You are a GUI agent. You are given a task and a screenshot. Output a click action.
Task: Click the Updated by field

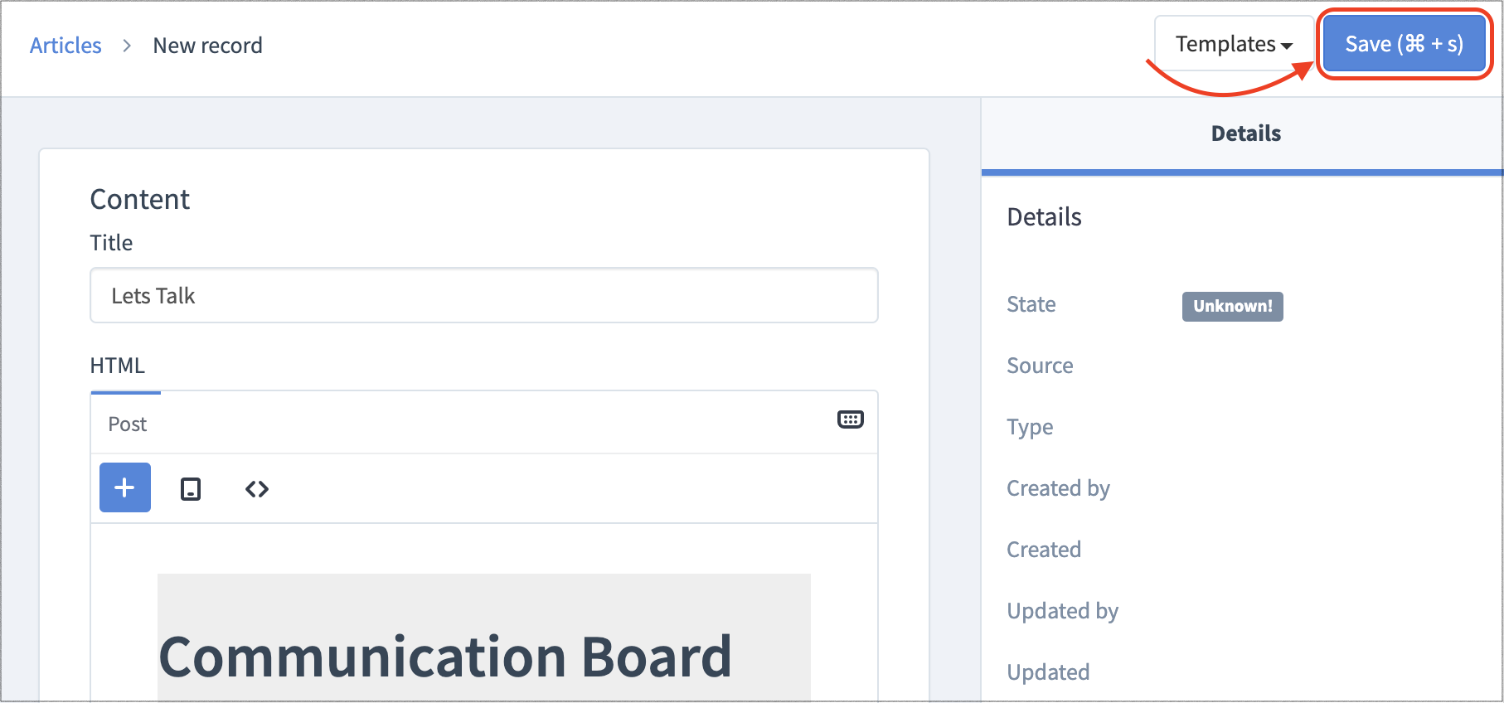pyautogui.click(x=1062, y=610)
